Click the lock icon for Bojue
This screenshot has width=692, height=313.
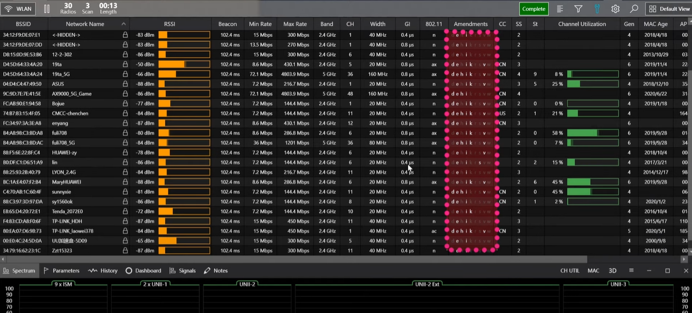tap(125, 103)
